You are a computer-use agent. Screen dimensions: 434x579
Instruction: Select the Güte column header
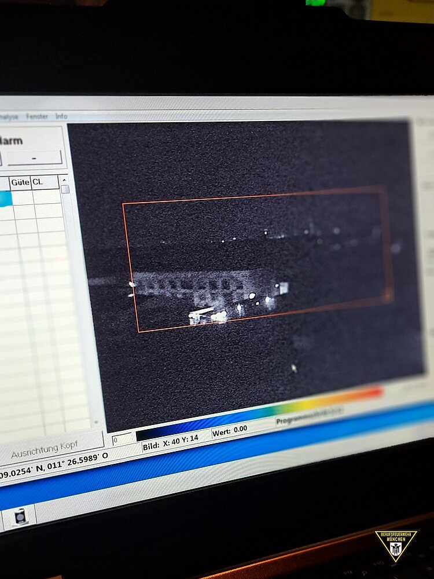point(20,182)
